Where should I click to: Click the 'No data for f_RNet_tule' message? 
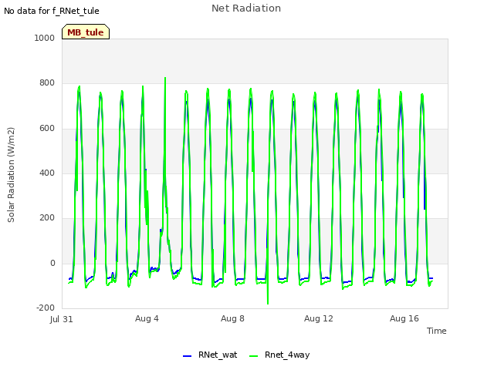(x=52, y=11)
